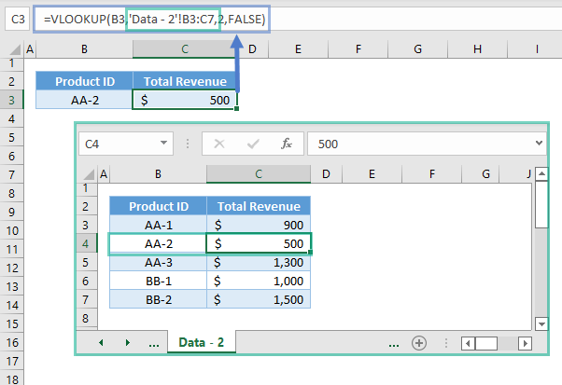
Task: Show hidden sheets left of Data - 2
Action: click(x=153, y=342)
